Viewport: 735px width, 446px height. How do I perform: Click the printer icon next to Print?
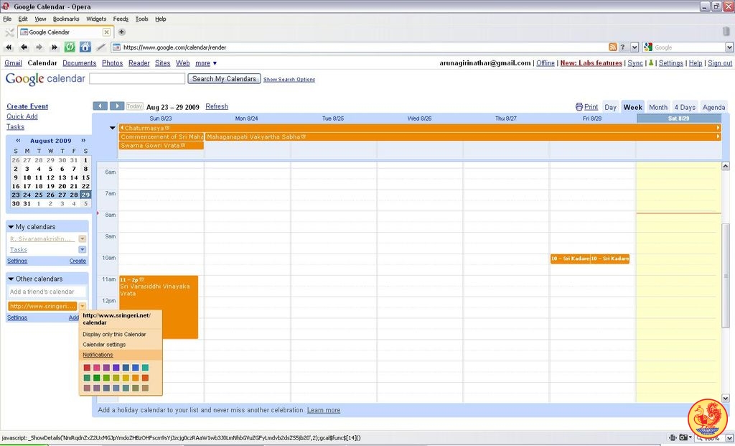(x=579, y=107)
